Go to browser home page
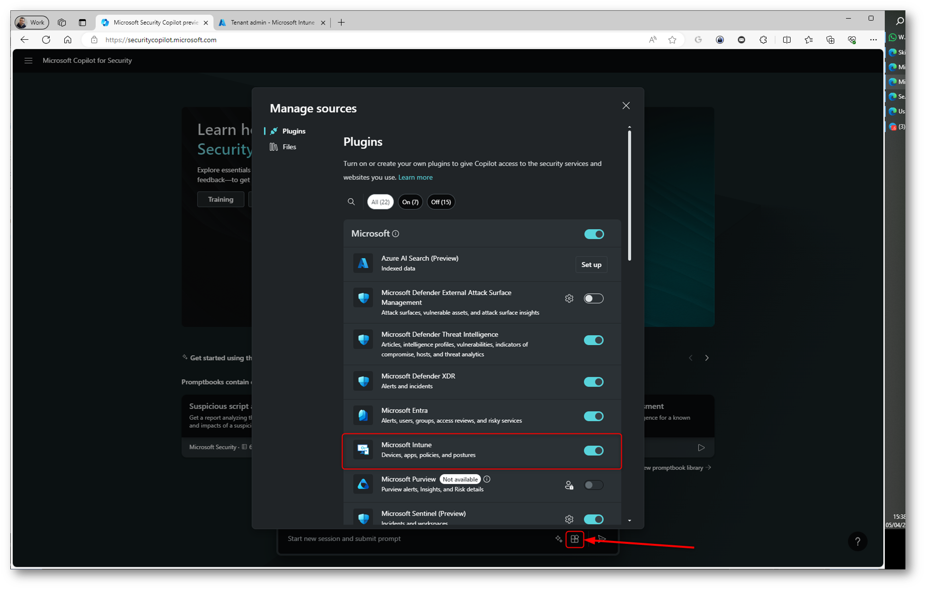The image size is (926, 590). pyautogui.click(x=68, y=40)
